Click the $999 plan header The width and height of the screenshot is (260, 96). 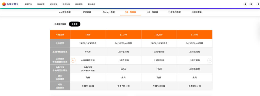point(88,35)
